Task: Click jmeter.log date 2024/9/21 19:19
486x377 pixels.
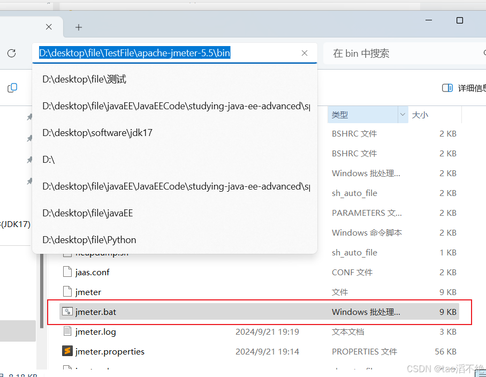Action: click(267, 331)
